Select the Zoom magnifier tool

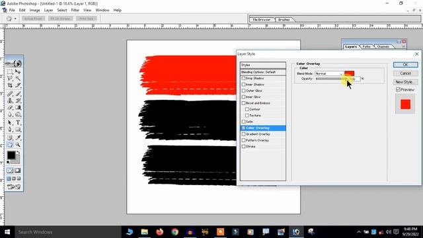[x=18, y=145]
